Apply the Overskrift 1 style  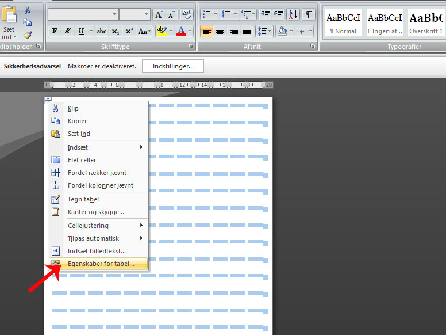coord(426,23)
